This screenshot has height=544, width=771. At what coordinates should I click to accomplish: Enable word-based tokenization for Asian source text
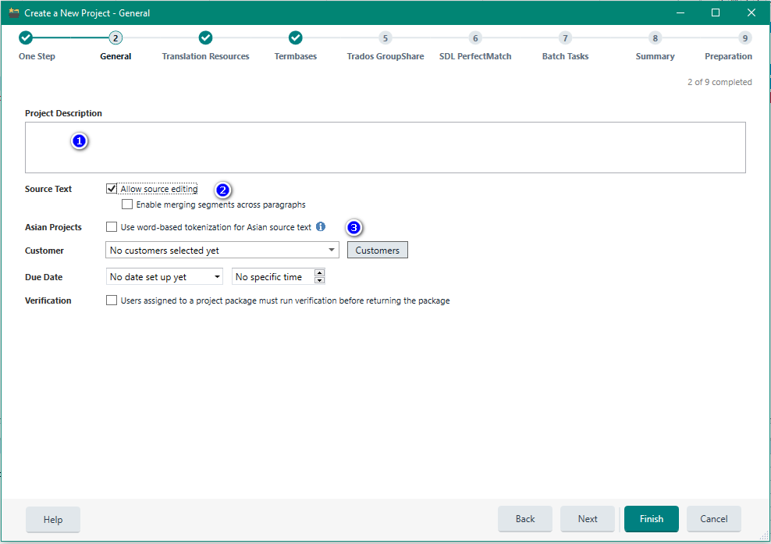(112, 227)
